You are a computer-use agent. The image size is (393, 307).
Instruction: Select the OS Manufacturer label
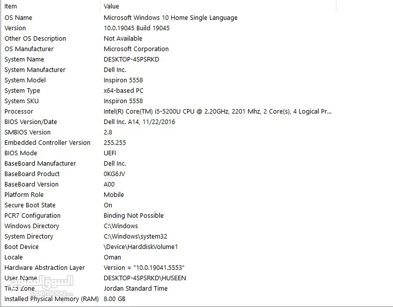pos(29,49)
